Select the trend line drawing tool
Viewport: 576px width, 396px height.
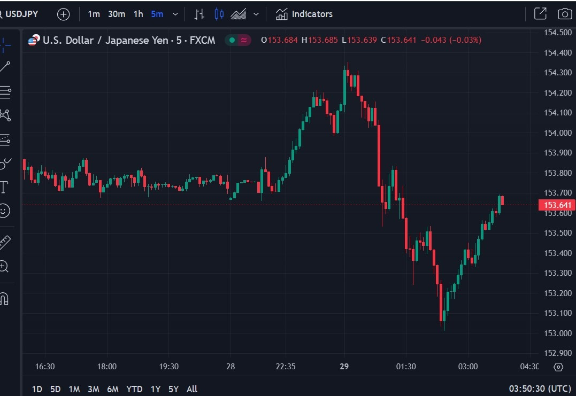point(5,66)
